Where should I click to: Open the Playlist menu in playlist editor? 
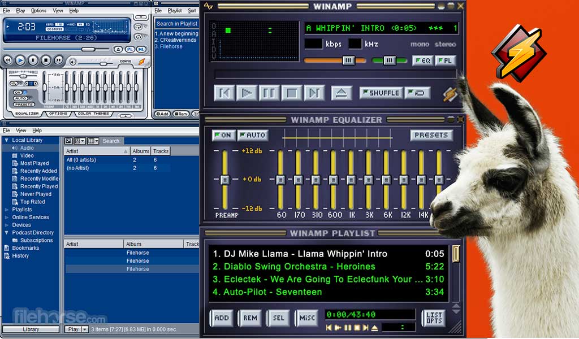tap(175, 11)
